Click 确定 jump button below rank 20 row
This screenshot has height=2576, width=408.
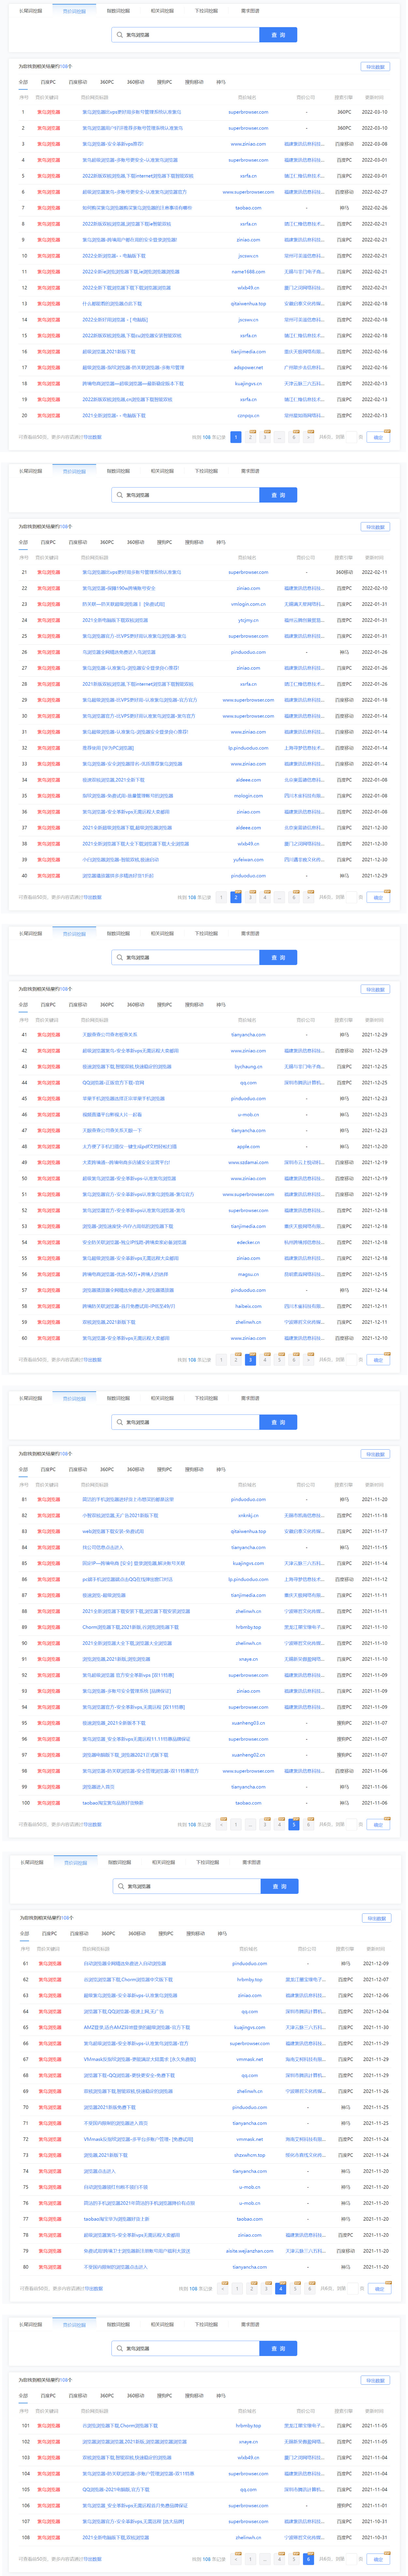tap(378, 437)
